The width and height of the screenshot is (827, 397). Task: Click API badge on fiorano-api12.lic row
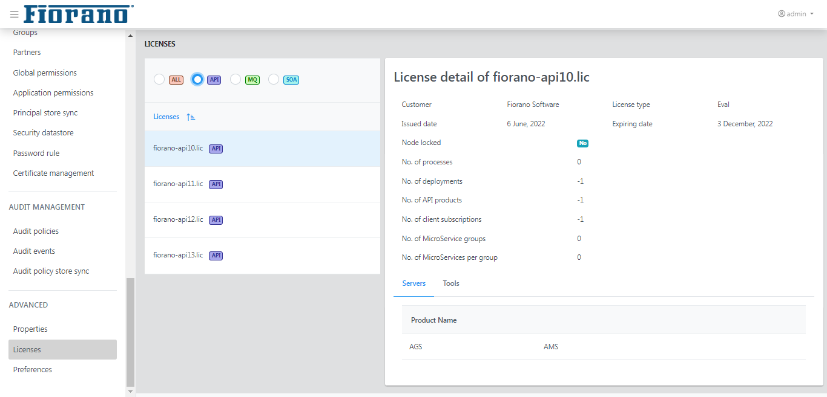216,220
